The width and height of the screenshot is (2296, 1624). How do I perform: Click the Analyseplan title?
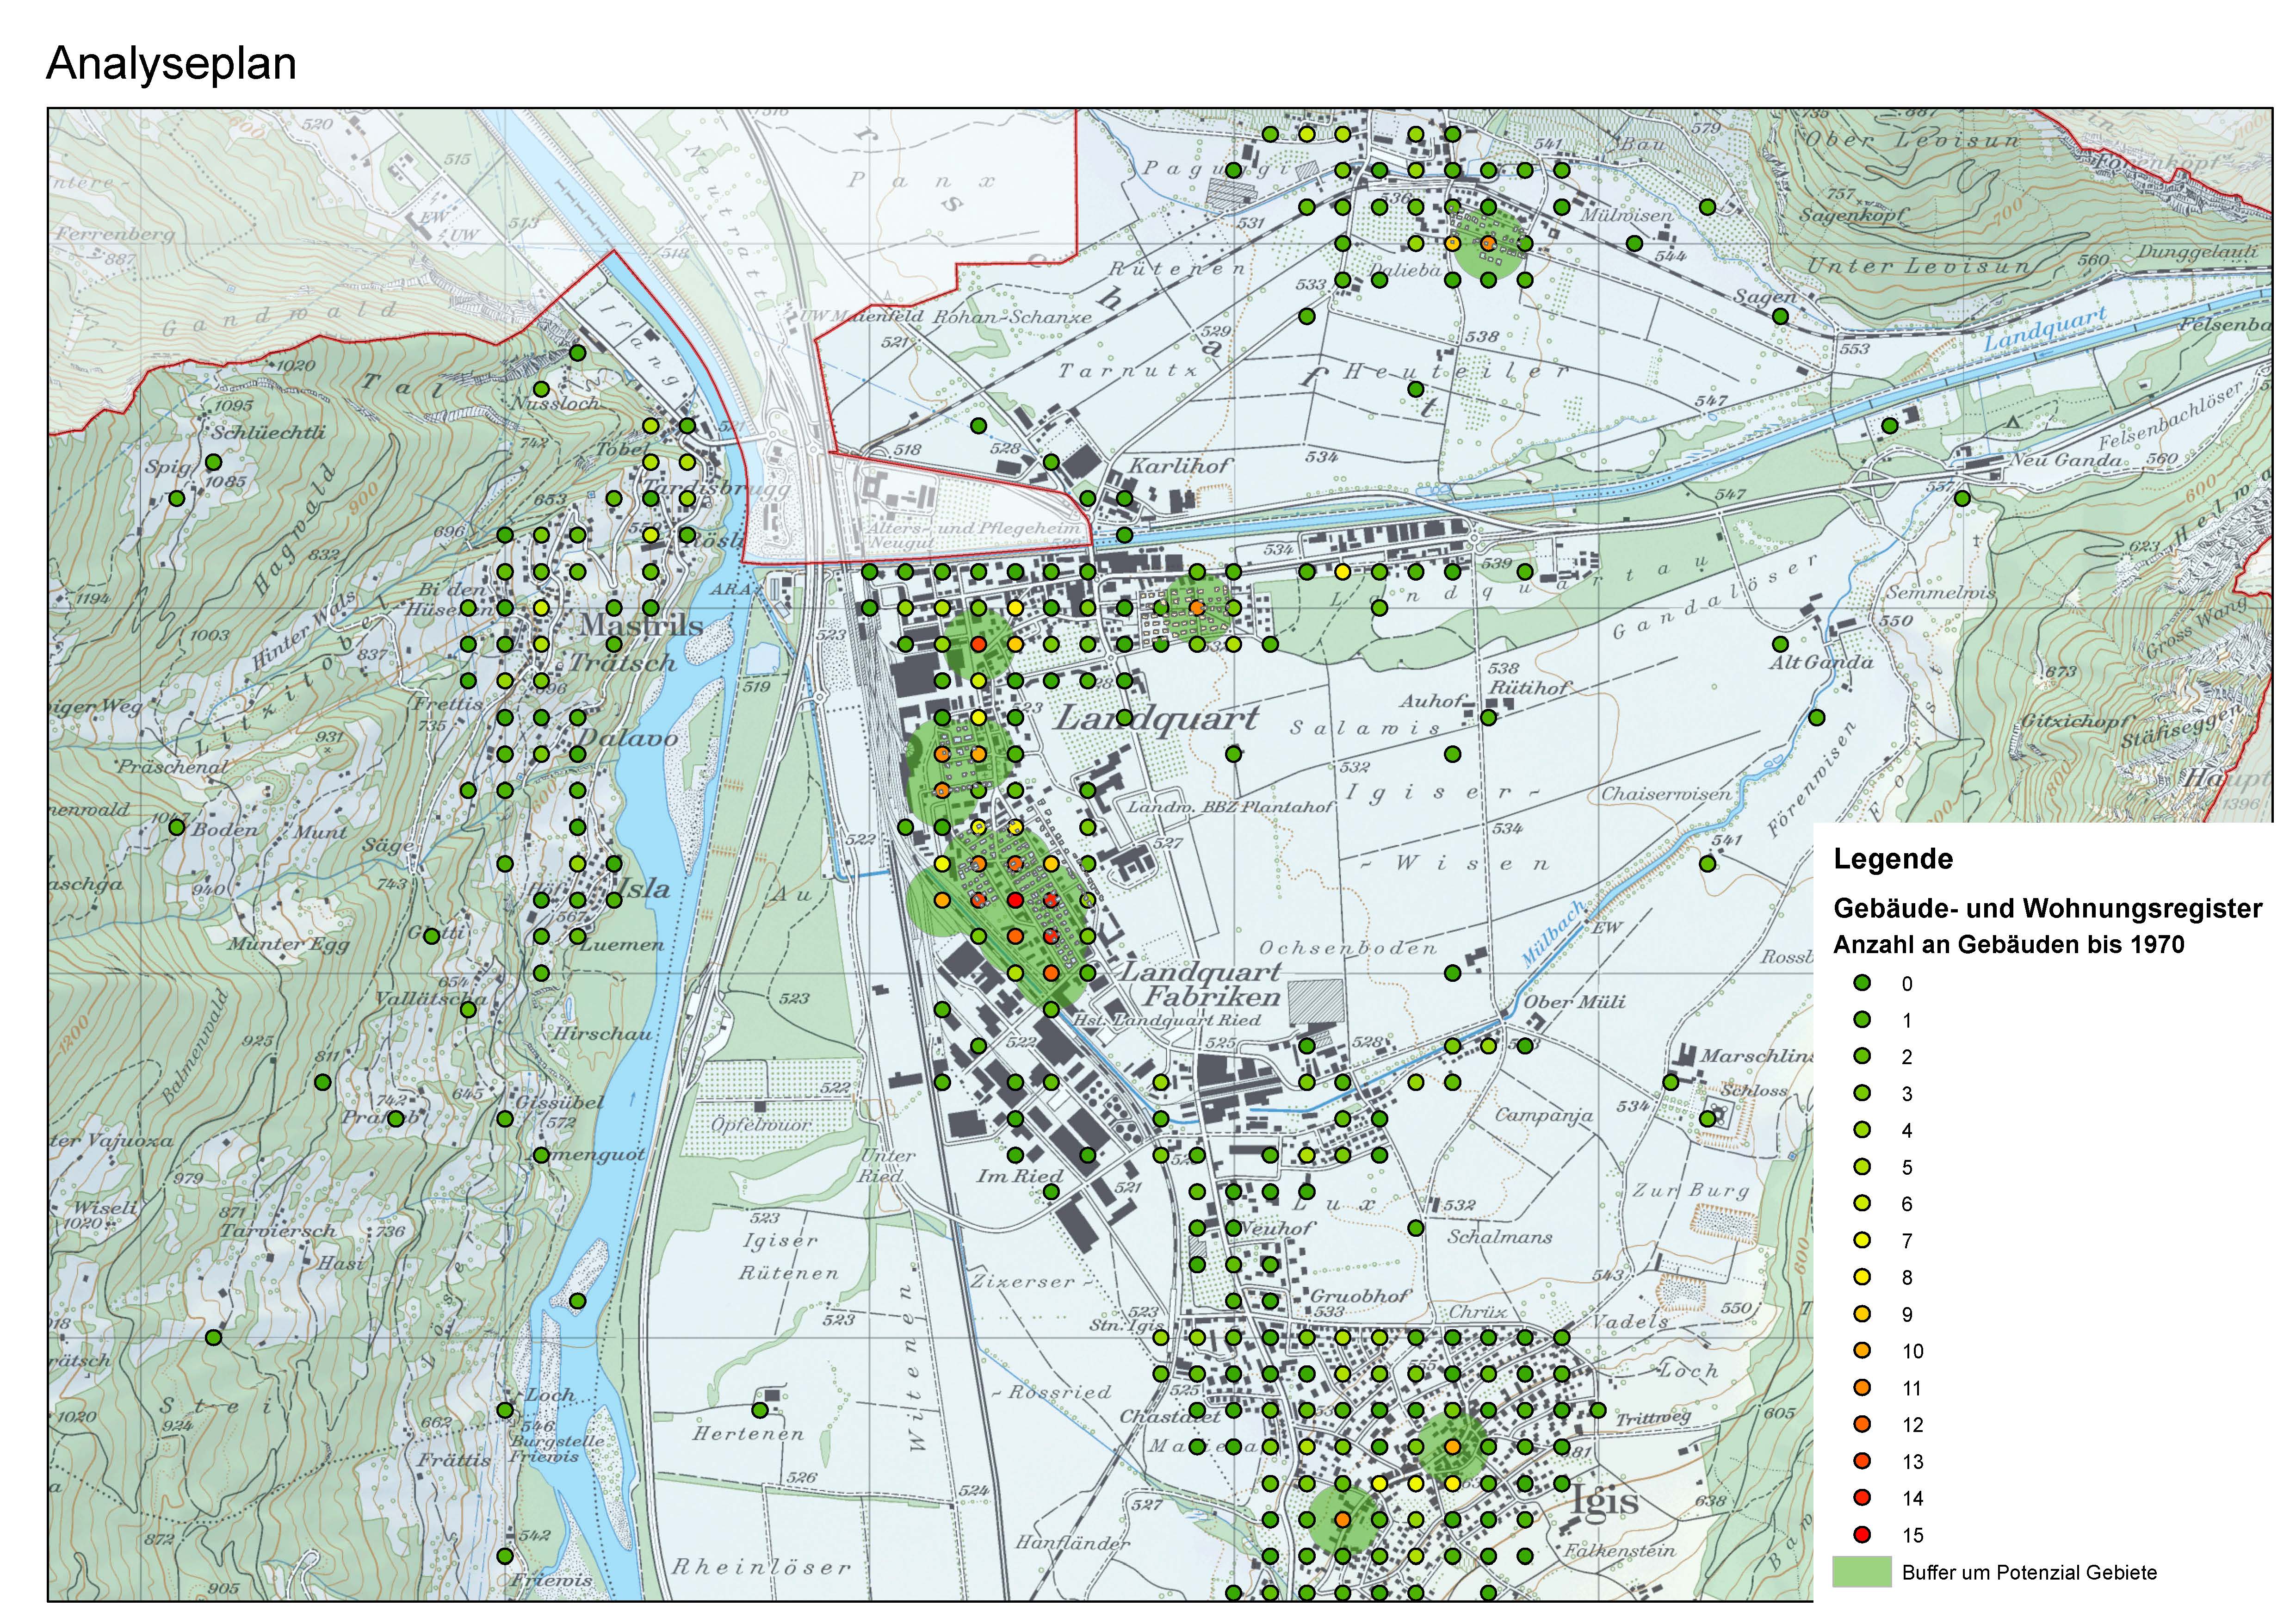tap(171, 64)
